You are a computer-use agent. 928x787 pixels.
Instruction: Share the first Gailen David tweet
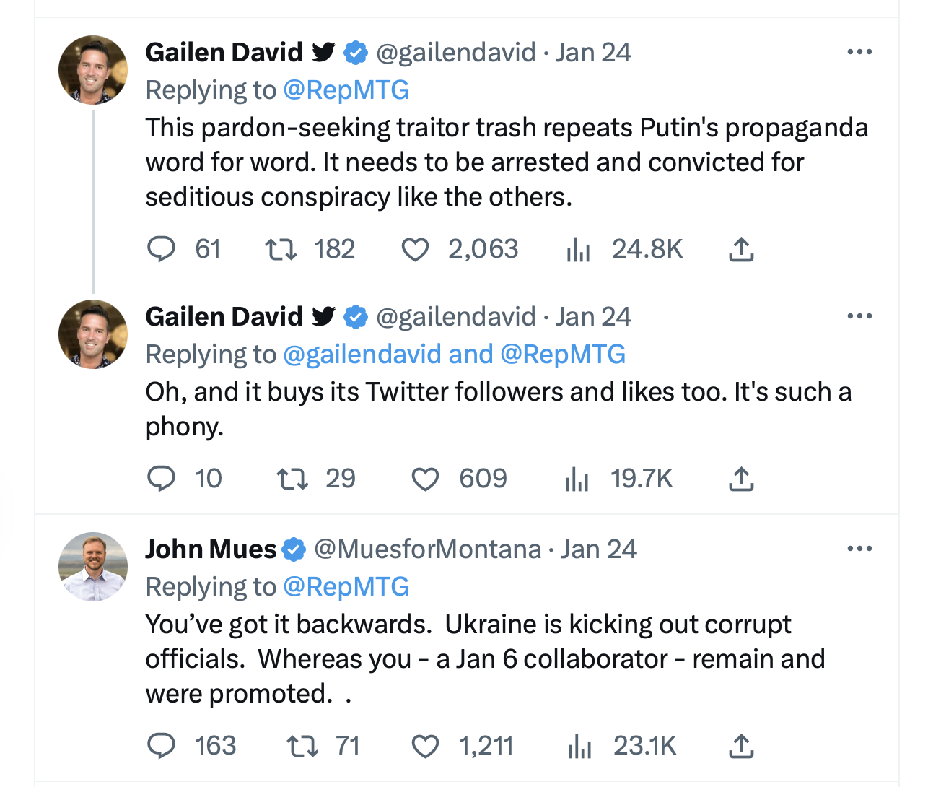coord(741,249)
